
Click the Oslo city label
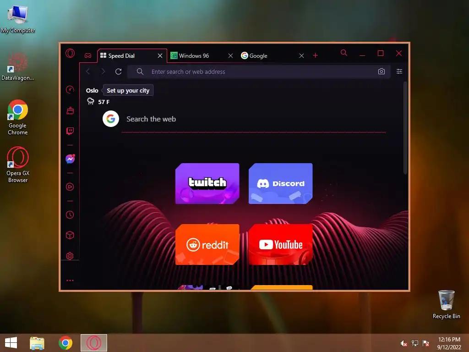[x=92, y=90]
